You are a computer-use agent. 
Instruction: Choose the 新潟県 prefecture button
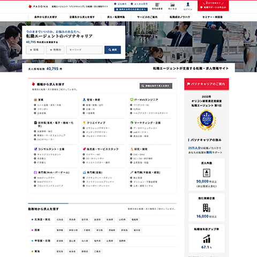(60, 241)
